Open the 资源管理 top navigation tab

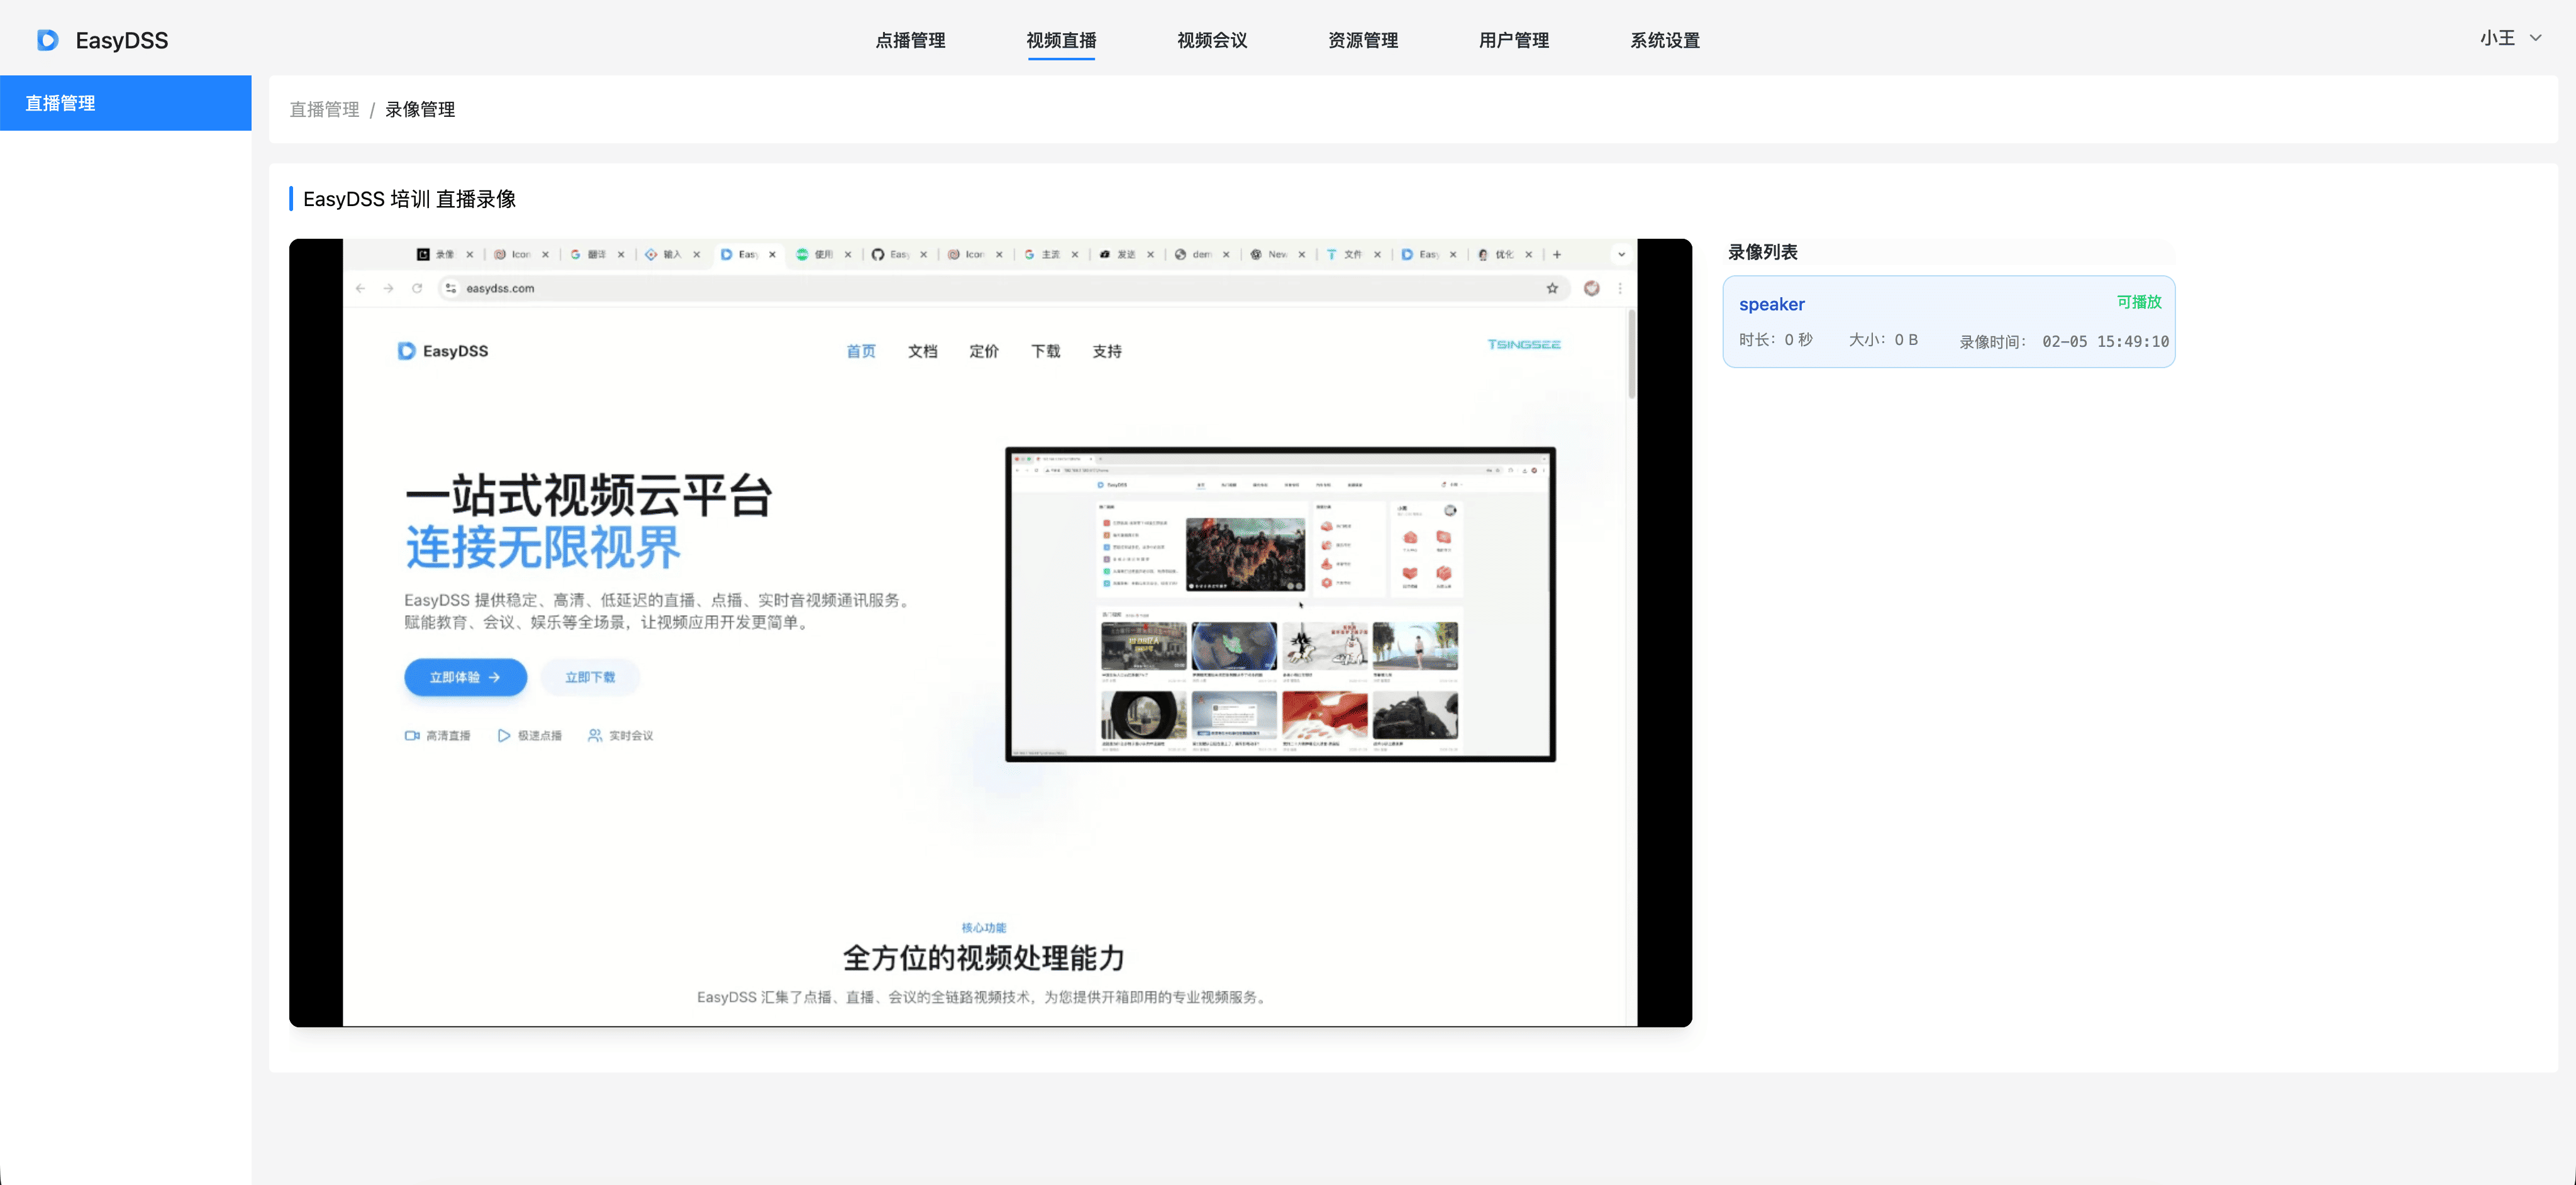1363,40
